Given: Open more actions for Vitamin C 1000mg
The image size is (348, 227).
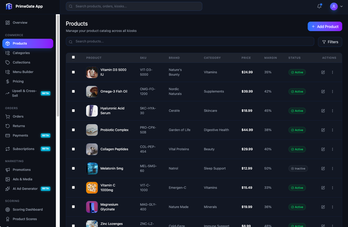Looking at the screenshot, I should pos(332,188).
